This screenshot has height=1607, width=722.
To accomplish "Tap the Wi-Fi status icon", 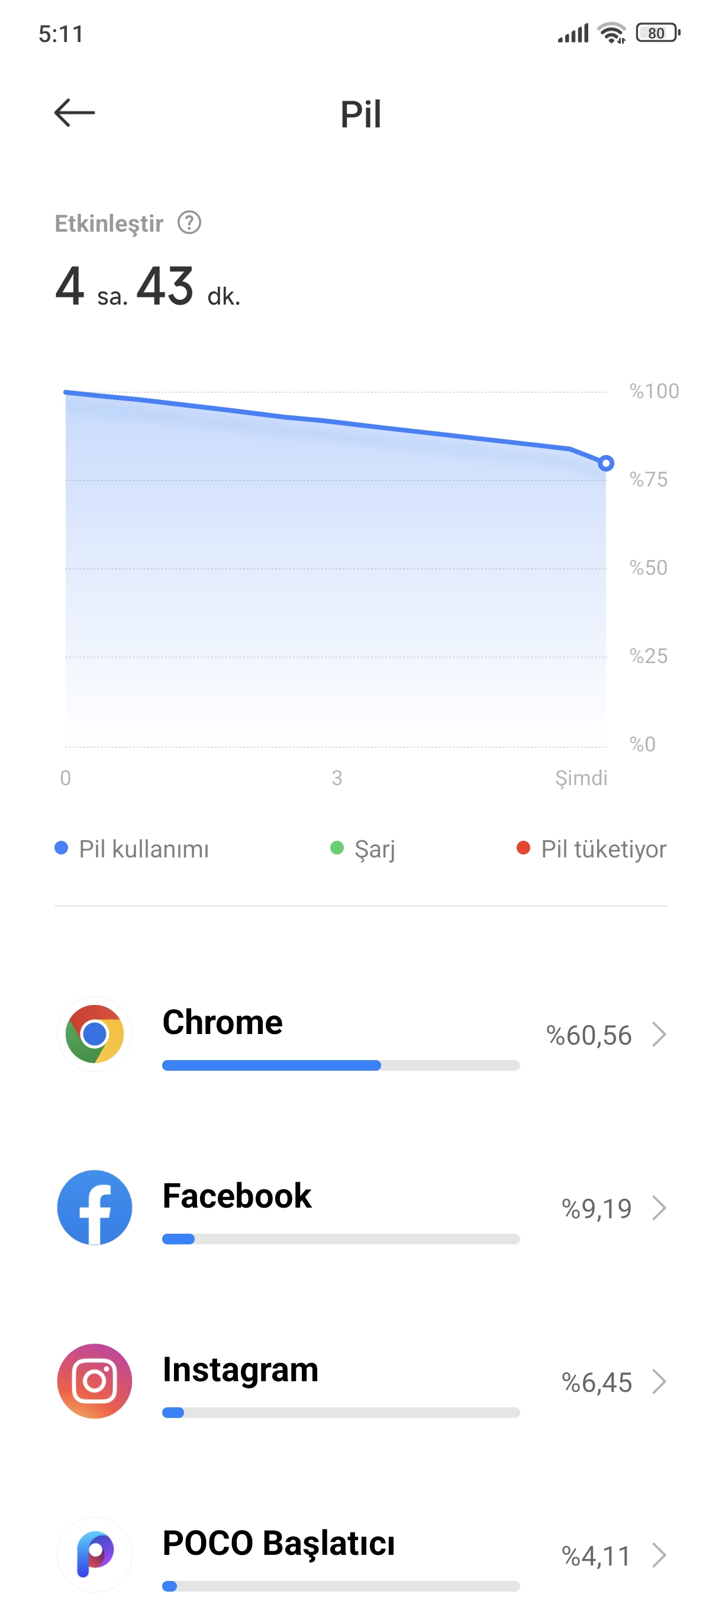I will coord(611,33).
